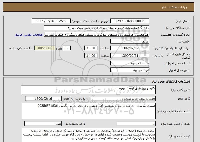Screen dimensions: 200x142
Task: Click the text ساعت باقی مانده
Action: (21, 48)
